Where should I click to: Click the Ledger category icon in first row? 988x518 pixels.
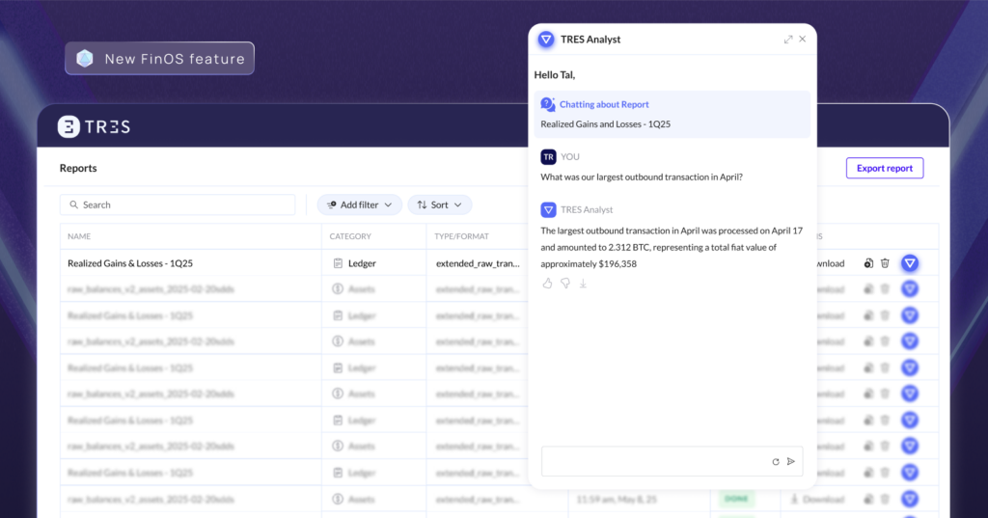[x=338, y=263]
